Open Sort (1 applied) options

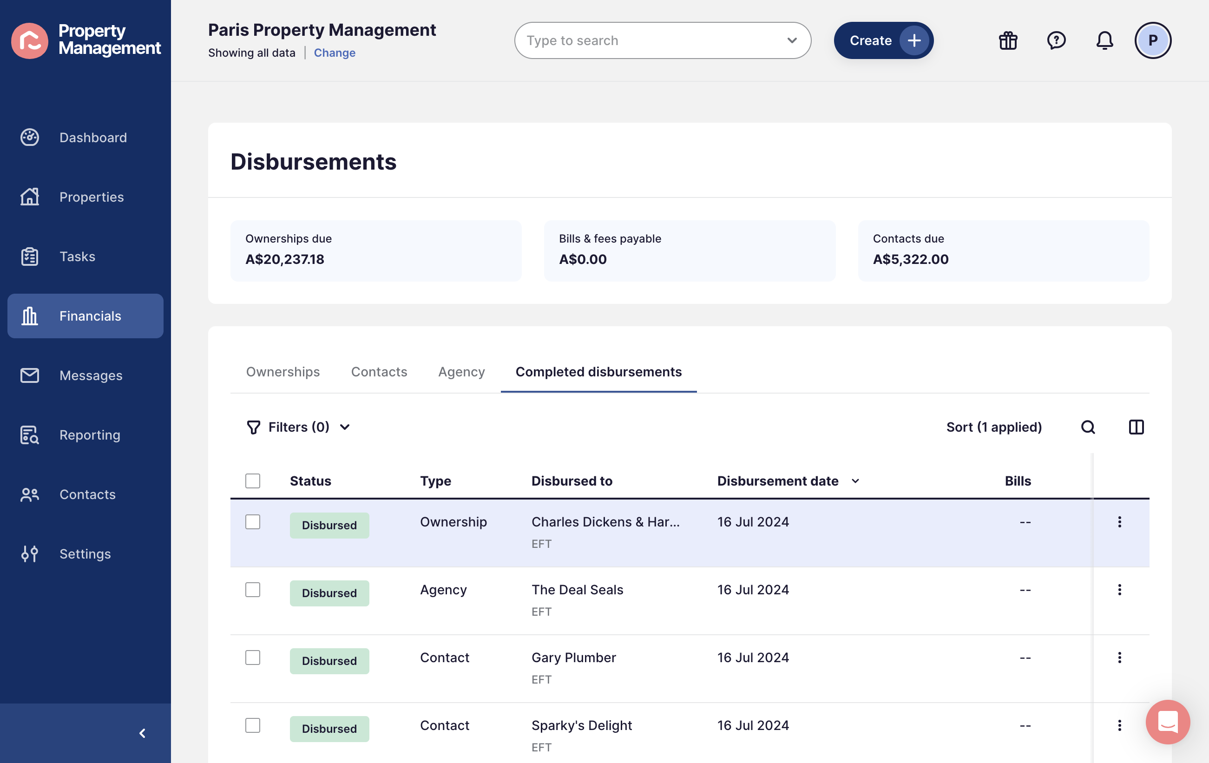(993, 427)
